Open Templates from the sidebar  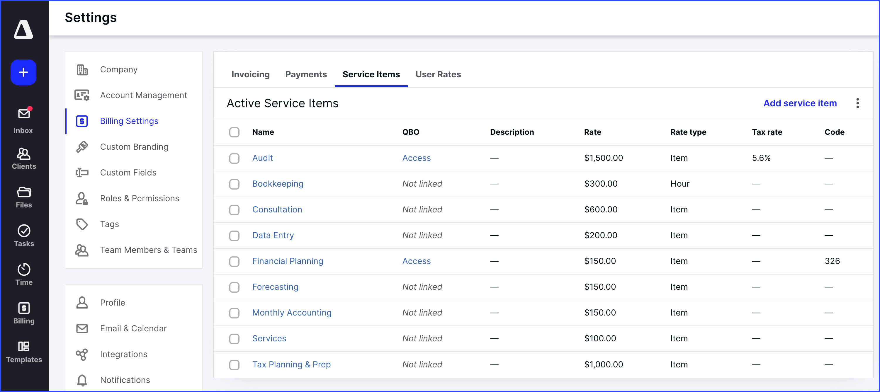[23, 351]
